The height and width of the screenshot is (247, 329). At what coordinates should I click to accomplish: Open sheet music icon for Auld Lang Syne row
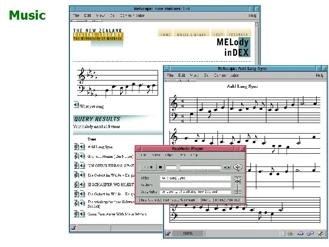pyautogui.click(x=76, y=147)
